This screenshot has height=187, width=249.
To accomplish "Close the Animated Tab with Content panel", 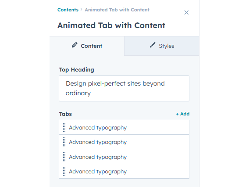I will pyautogui.click(x=186, y=13).
